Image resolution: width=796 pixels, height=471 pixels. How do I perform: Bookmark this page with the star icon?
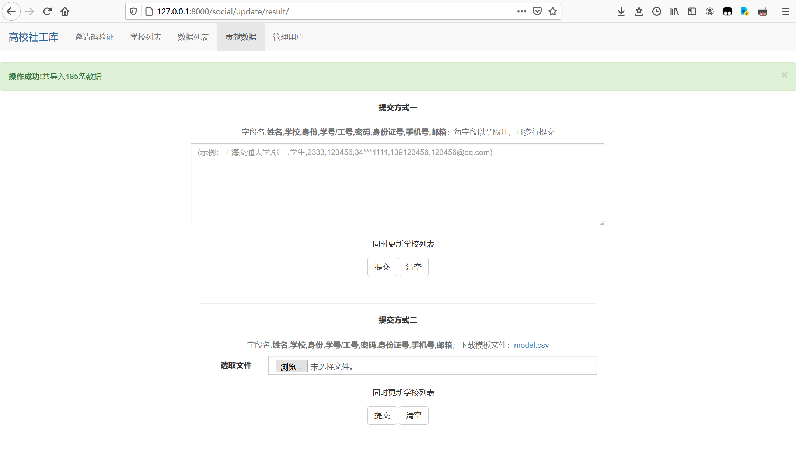[x=552, y=11]
